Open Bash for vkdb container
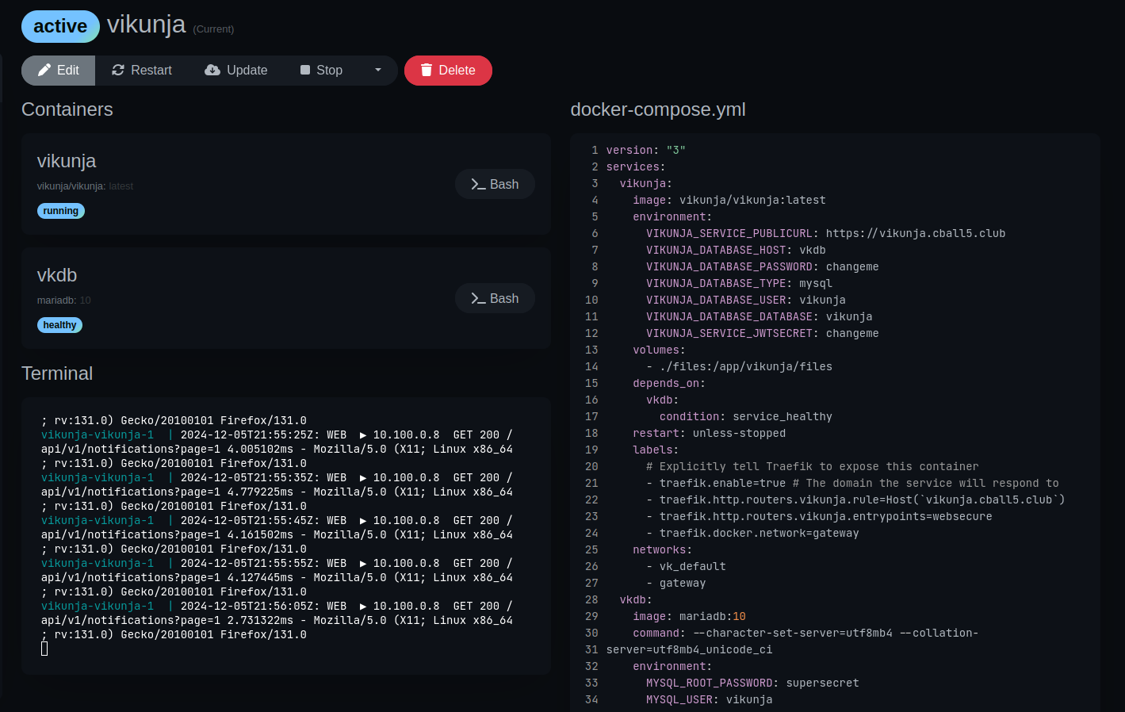 pos(495,298)
